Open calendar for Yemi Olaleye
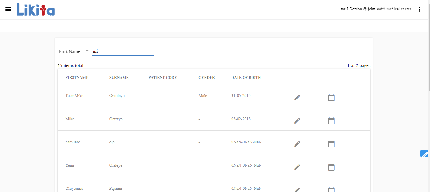The width and height of the screenshot is (430, 192). [331, 167]
